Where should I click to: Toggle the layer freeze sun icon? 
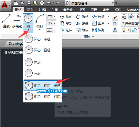coord(129,30)
